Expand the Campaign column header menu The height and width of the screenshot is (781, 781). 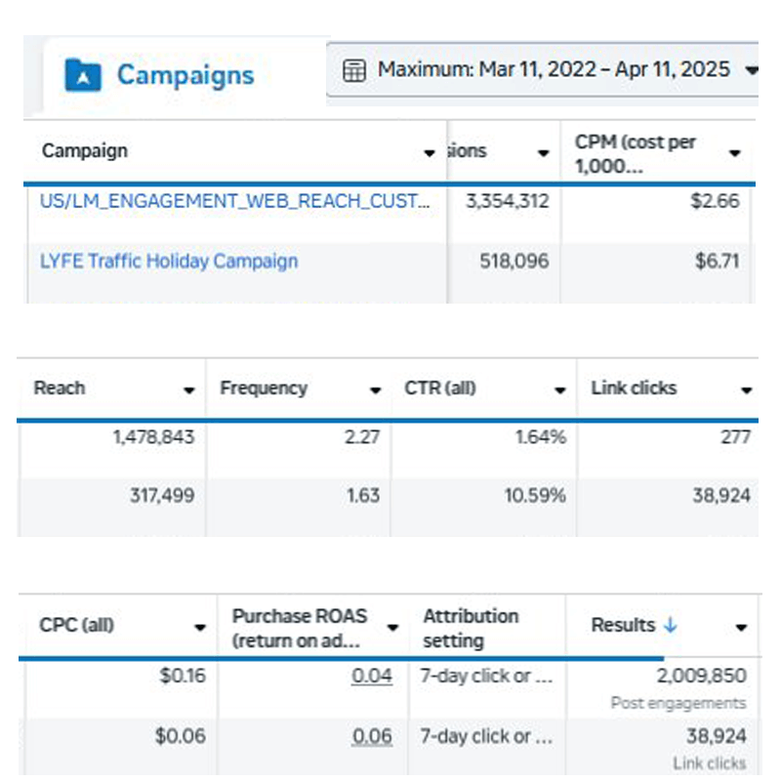430,153
